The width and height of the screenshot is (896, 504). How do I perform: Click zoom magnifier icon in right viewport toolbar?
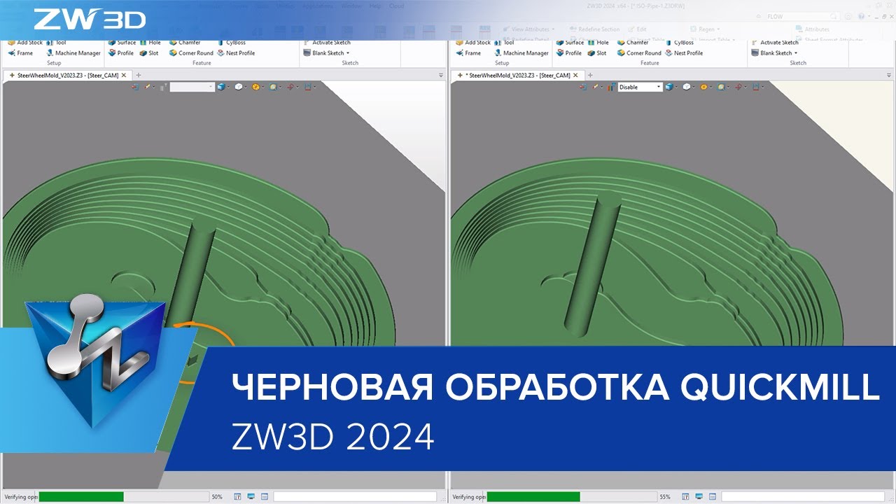click(x=720, y=87)
